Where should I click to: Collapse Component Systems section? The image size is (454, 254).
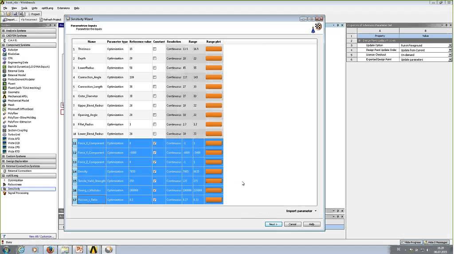click(x=4, y=45)
